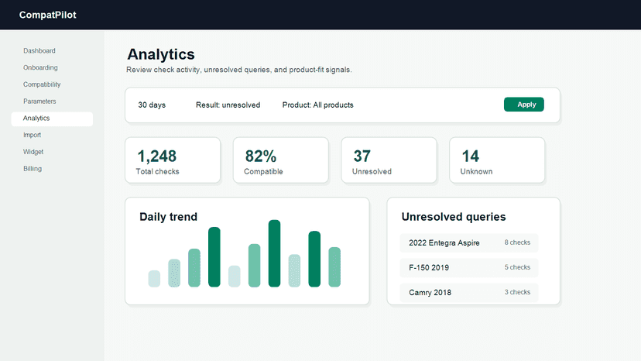Select Compatibility in the sidebar

point(42,84)
